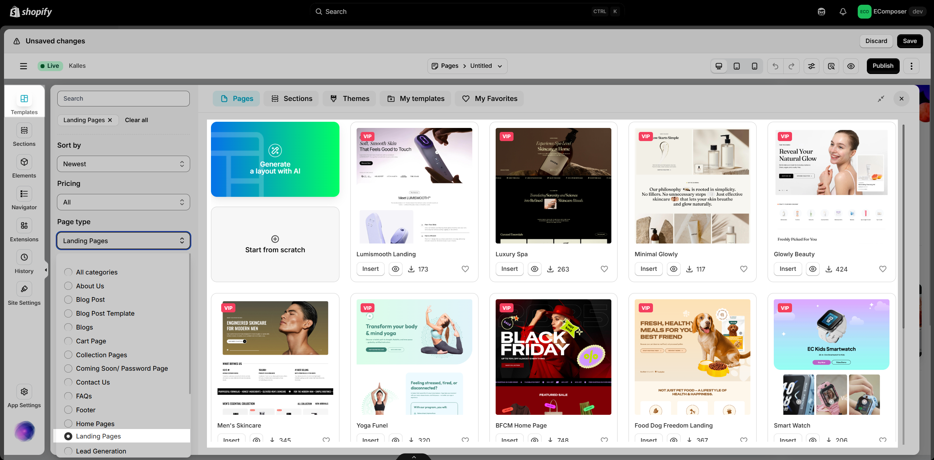
Task: Click the Generate a layout with AI card
Action: (x=275, y=159)
